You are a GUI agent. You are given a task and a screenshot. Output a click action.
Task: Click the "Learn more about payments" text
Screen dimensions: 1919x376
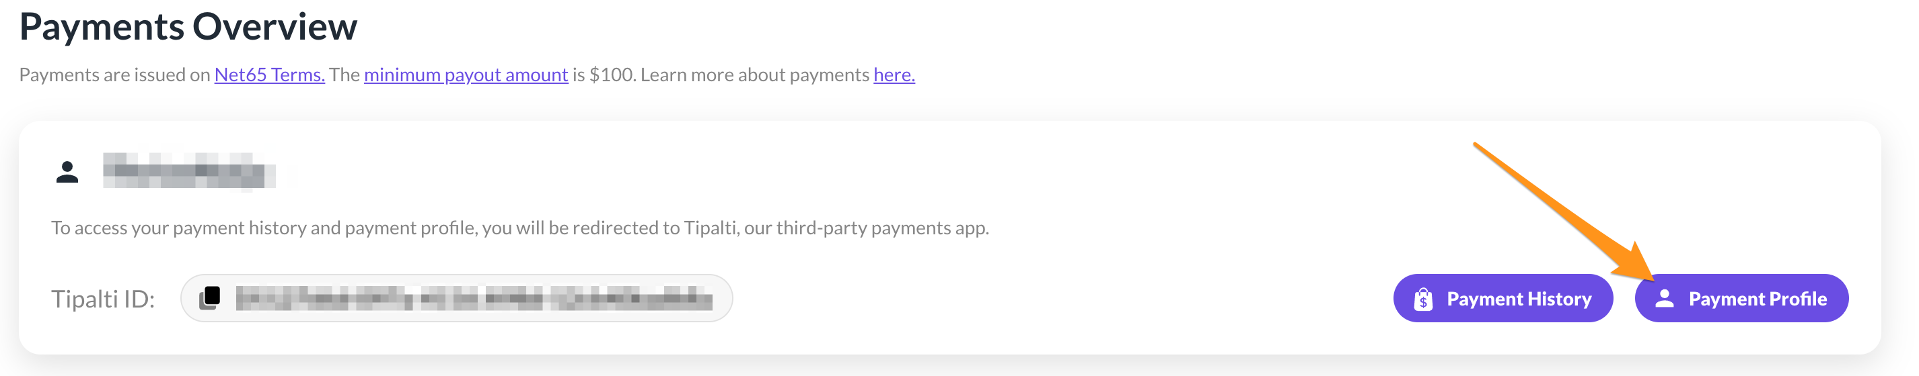coord(755,75)
